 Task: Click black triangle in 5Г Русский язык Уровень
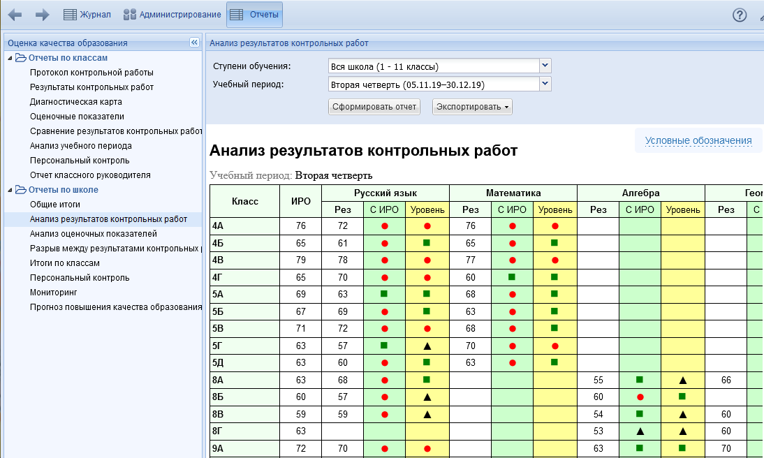pos(427,346)
